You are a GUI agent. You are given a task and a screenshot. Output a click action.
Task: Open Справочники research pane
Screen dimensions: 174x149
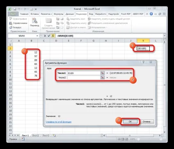(x=18, y=23)
